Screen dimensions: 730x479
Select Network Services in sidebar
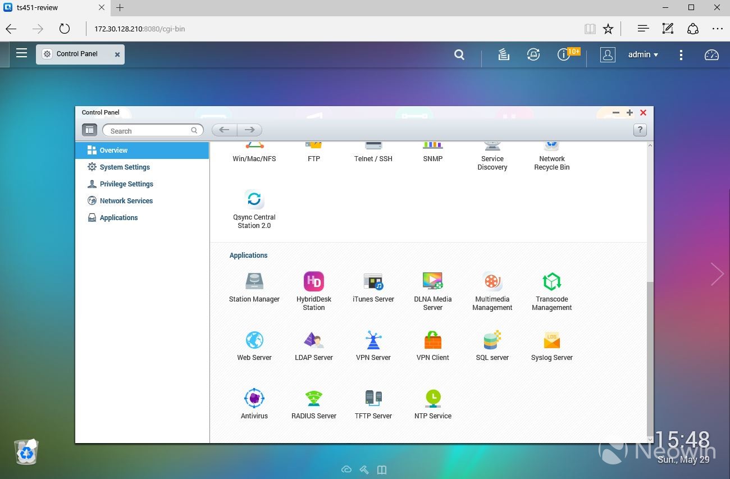pyautogui.click(x=142, y=201)
